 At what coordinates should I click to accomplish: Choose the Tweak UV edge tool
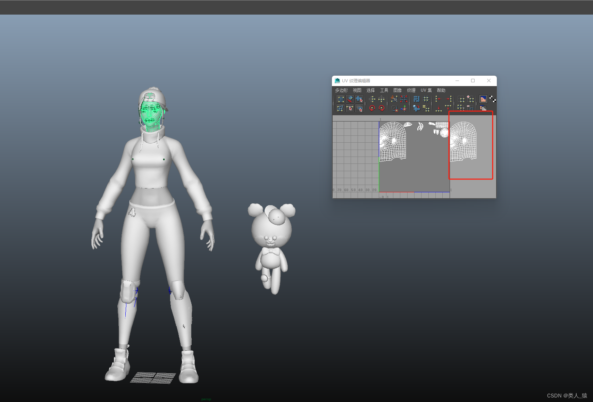(350, 109)
